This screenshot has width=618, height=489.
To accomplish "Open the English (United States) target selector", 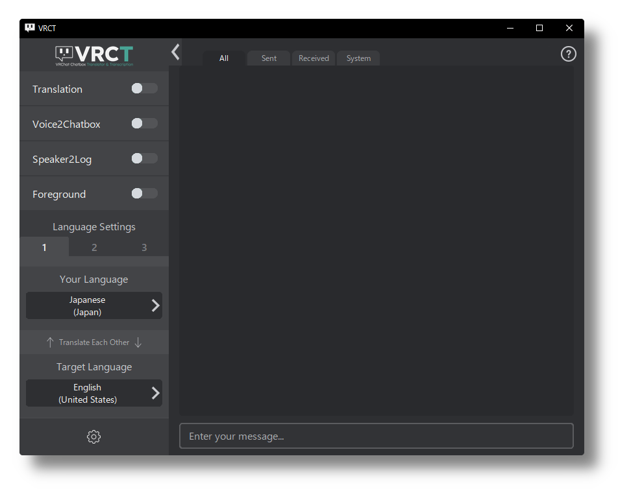I will pos(94,393).
